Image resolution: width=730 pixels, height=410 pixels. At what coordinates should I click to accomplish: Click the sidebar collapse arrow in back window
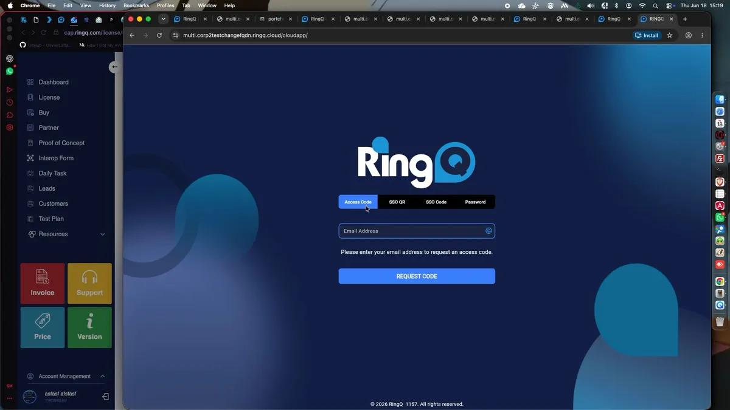tap(114, 67)
